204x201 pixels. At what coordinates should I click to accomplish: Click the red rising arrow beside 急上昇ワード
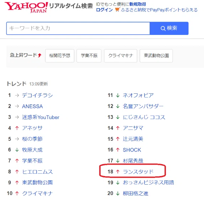click(40, 55)
